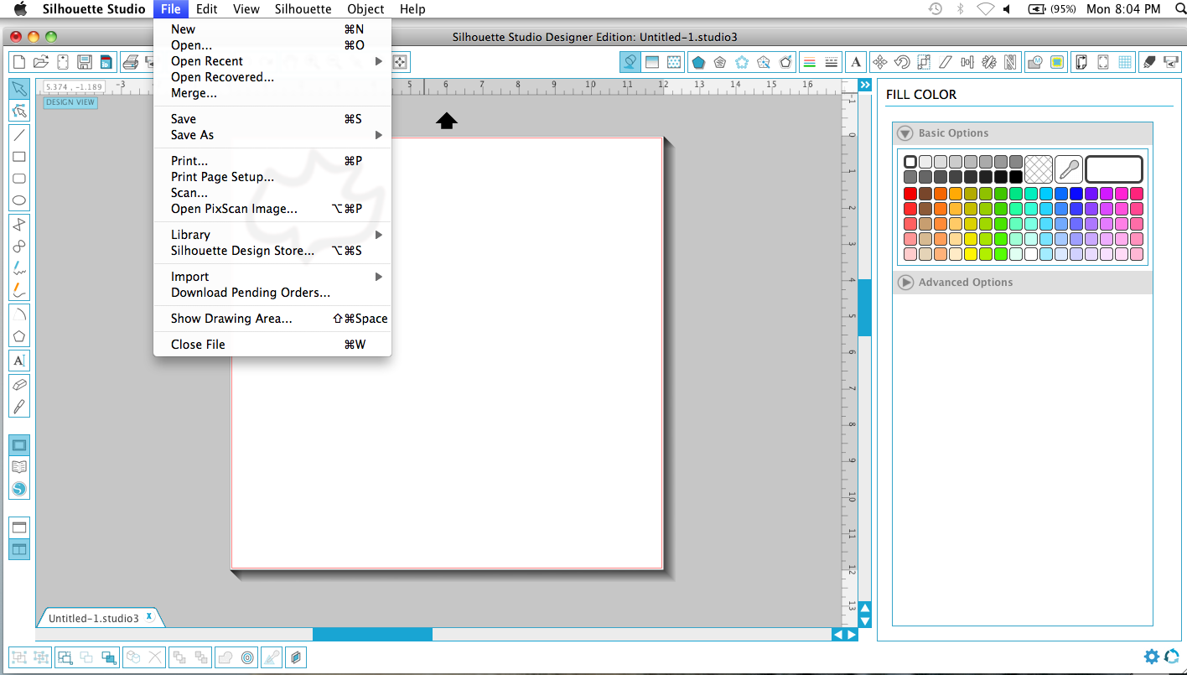Open the Fill Gradient window icon
The height and width of the screenshot is (675, 1187).
(x=652, y=62)
